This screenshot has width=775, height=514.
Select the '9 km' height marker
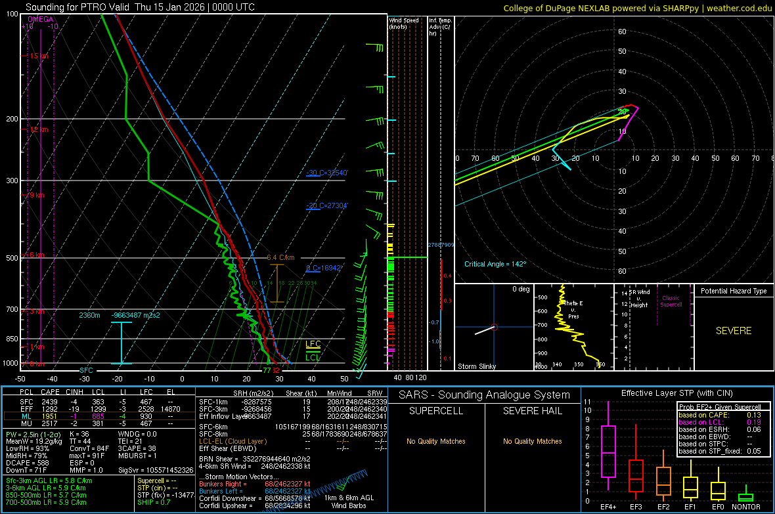coord(37,195)
